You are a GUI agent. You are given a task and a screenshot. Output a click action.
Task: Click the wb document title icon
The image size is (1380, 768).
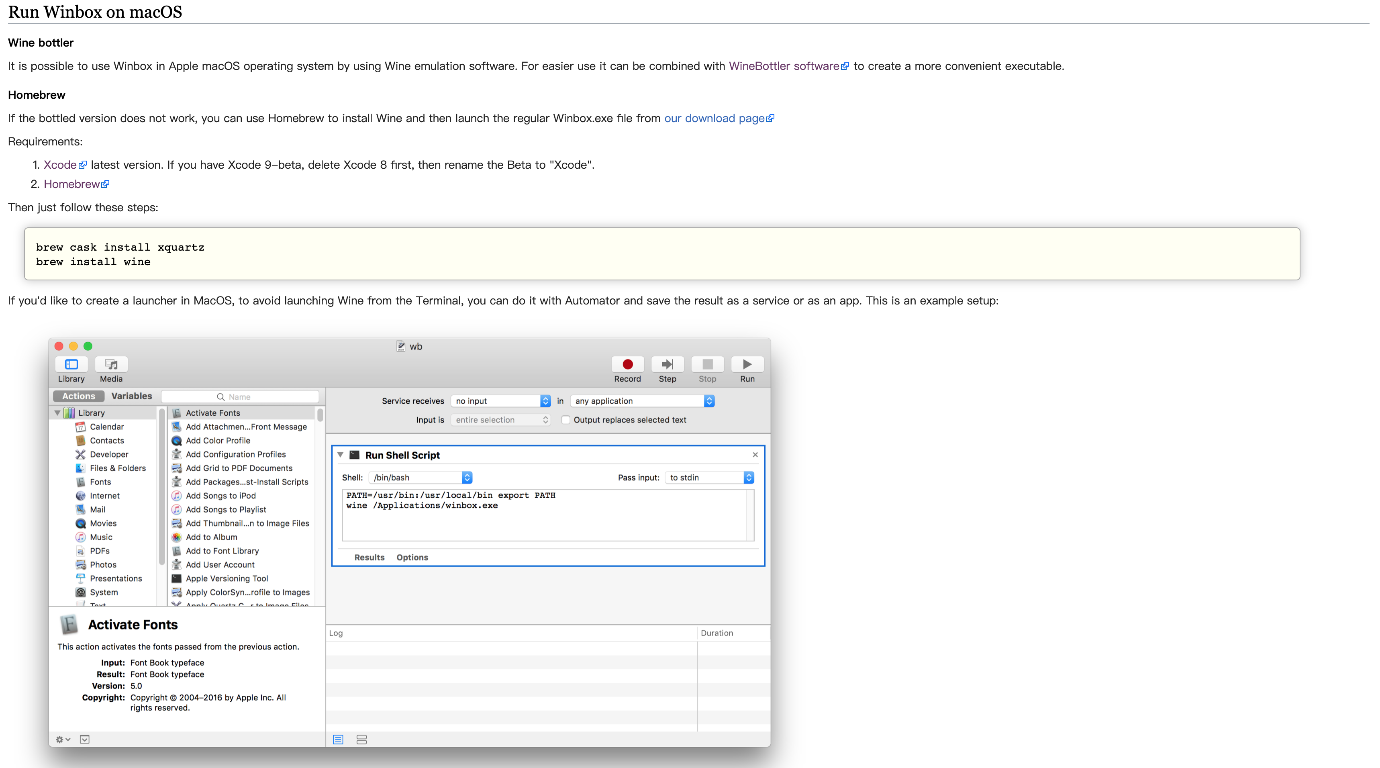(401, 346)
